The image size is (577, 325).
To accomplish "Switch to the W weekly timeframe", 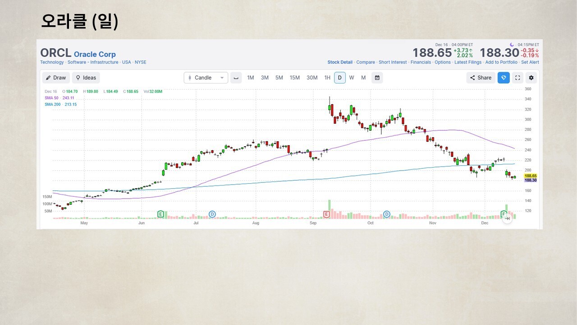I will [352, 78].
